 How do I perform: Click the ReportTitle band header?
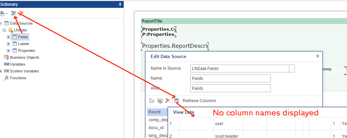[244, 21]
